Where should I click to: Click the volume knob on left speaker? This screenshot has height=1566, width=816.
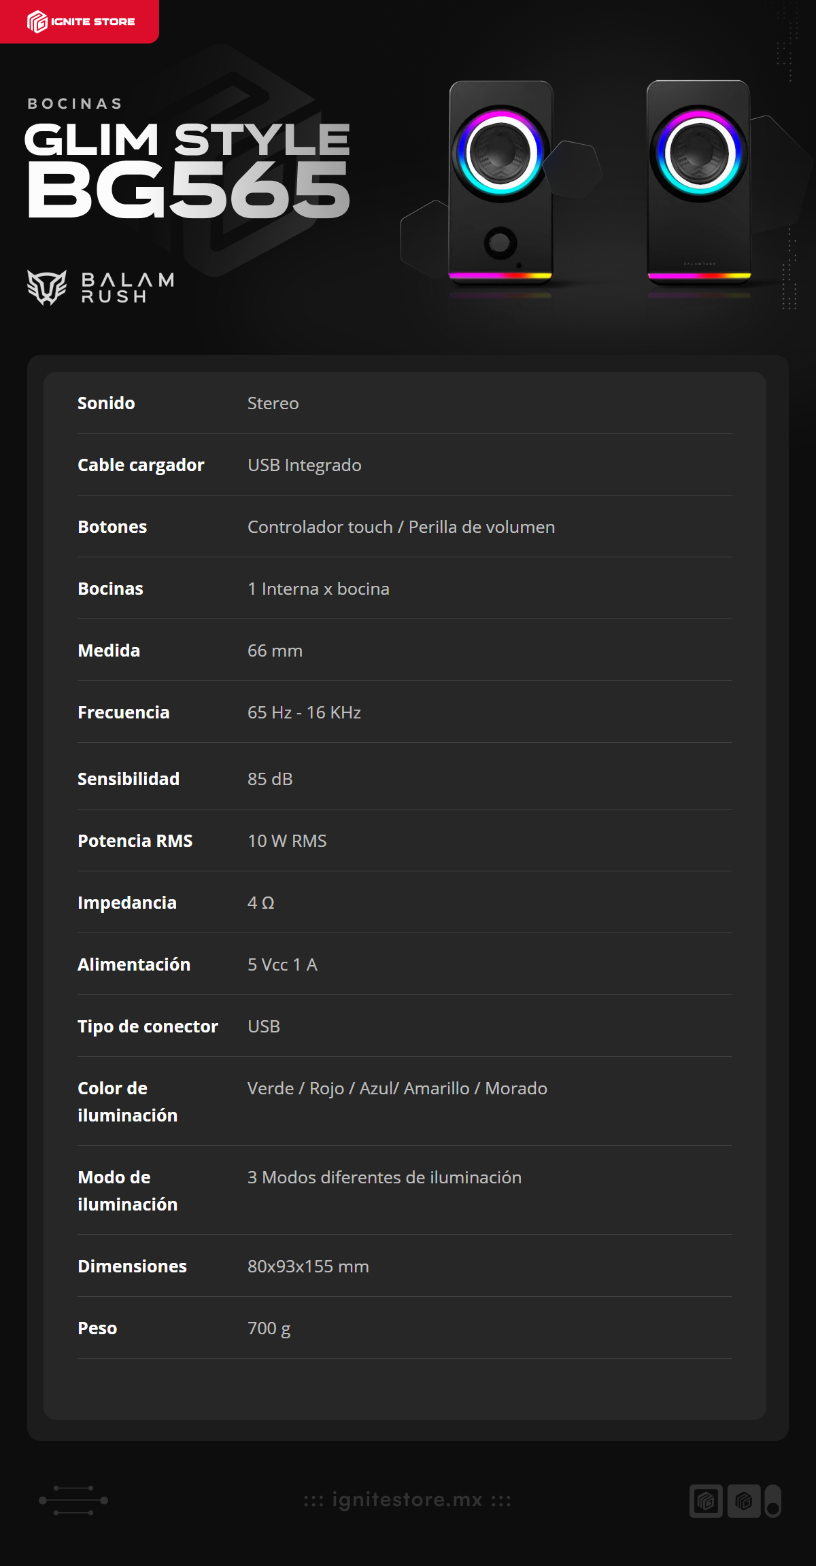(500, 243)
